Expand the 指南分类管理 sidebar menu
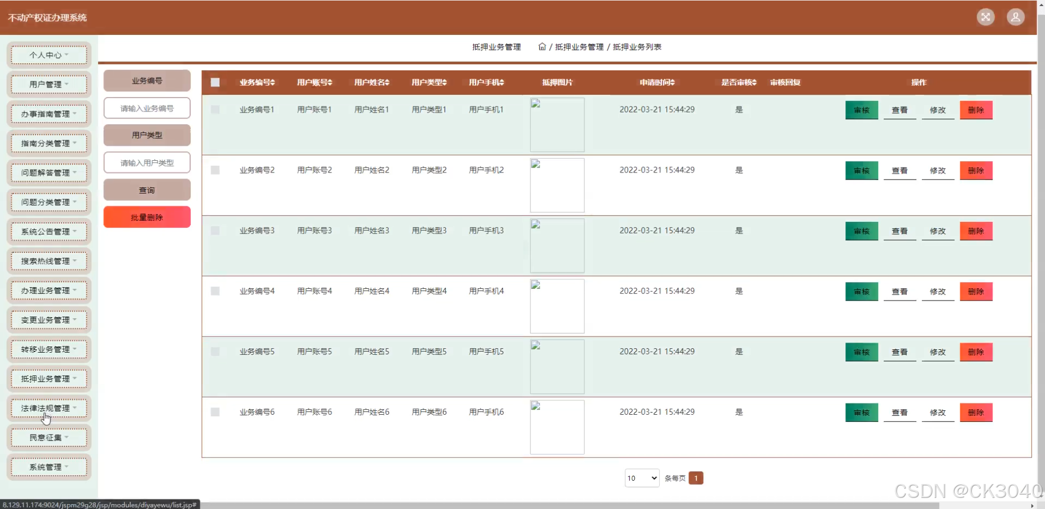1045x509 pixels. point(49,143)
